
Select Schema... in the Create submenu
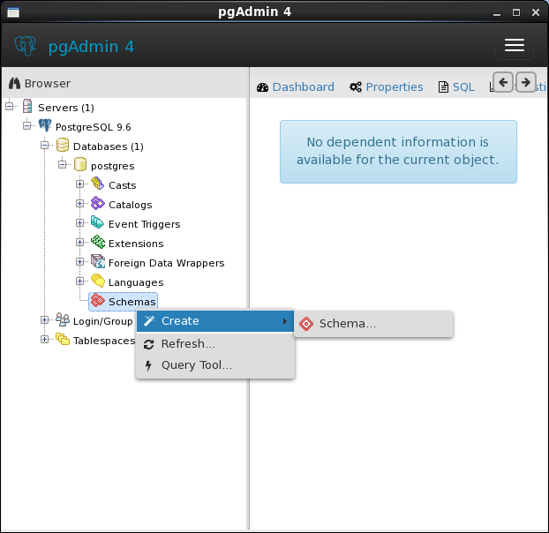[373, 324]
